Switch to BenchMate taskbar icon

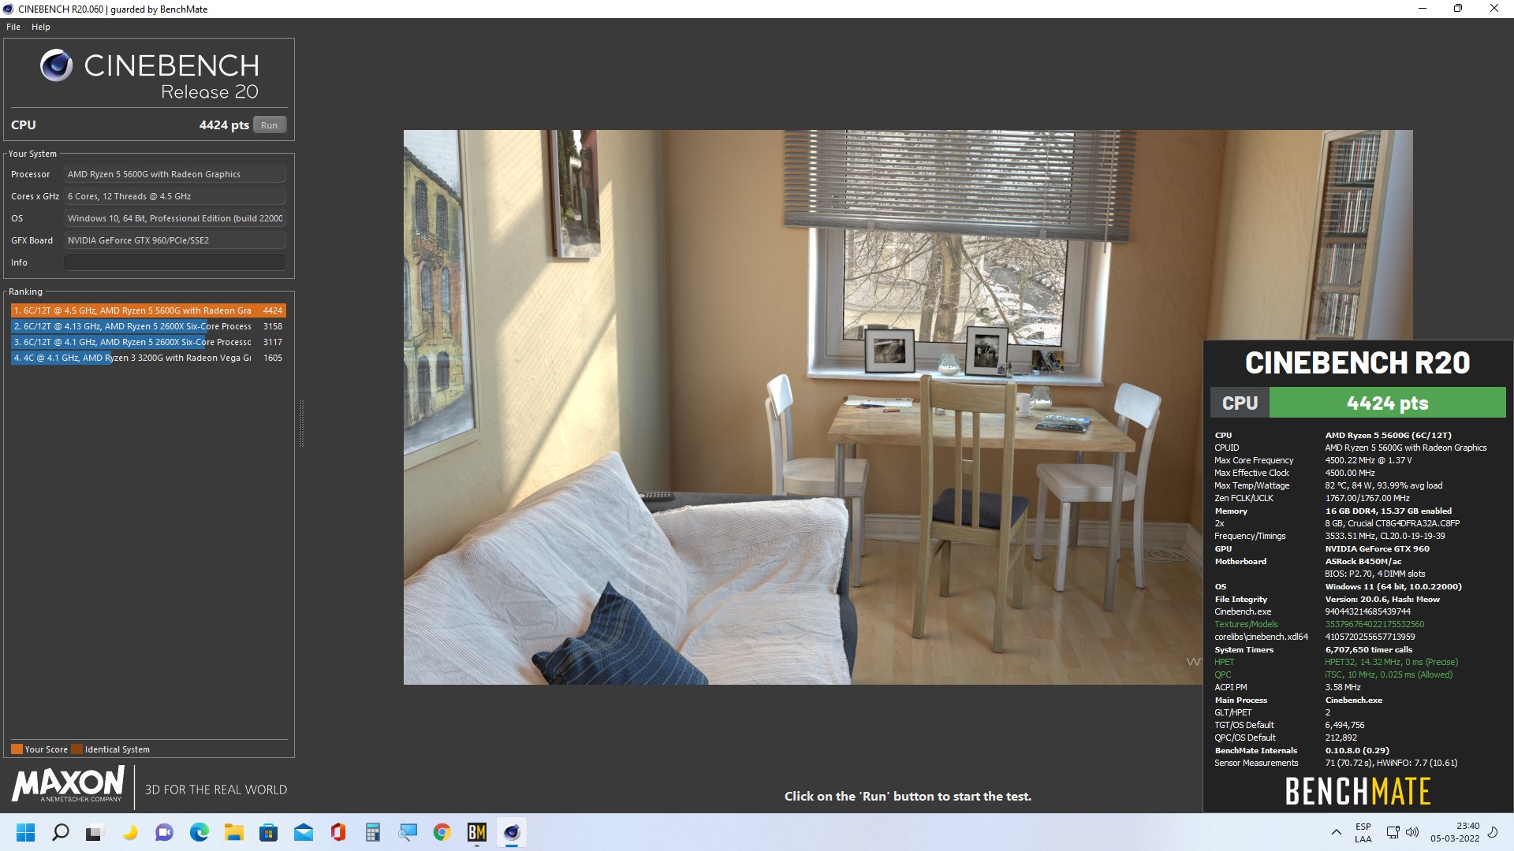click(x=477, y=832)
